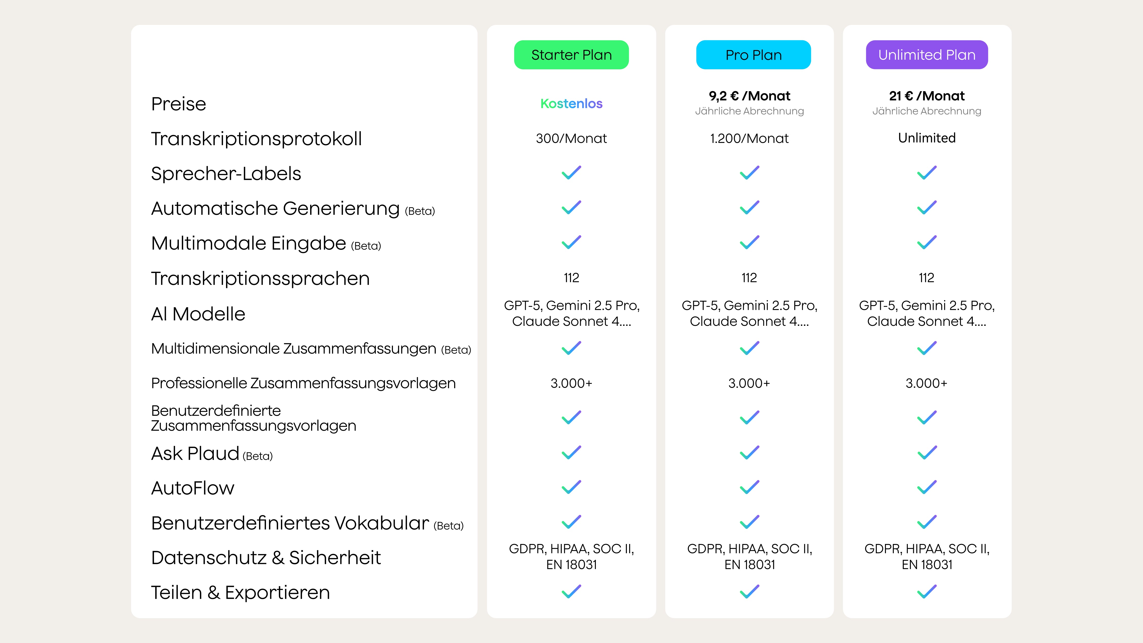The height and width of the screenshot is (643, 1143).
Task: Click Starter Plan Sprecher-Labels checkmark
Action: point(571,173)
